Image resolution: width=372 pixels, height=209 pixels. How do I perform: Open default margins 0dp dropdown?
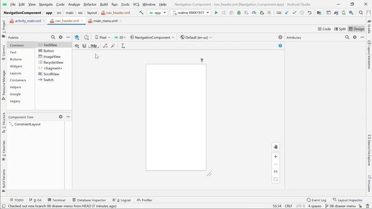[x=94, y=46]
